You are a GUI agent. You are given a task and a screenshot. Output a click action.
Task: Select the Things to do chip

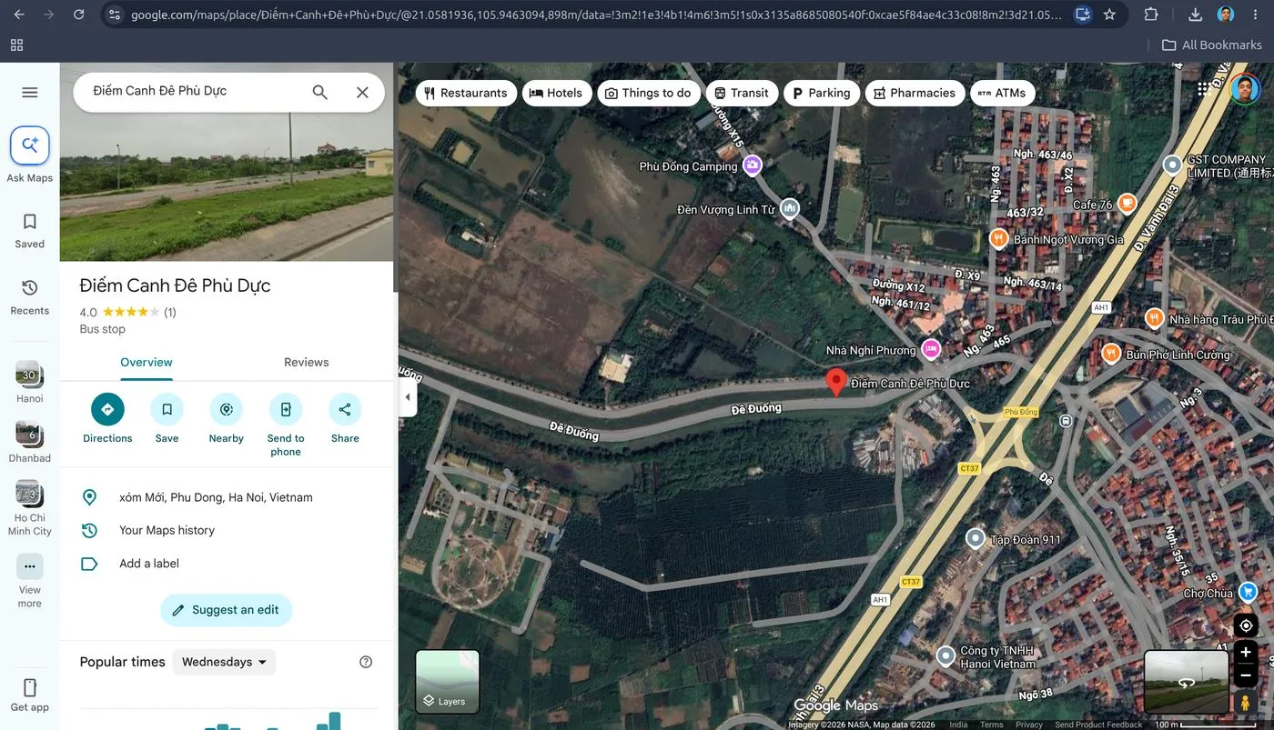tap(649, 93)
